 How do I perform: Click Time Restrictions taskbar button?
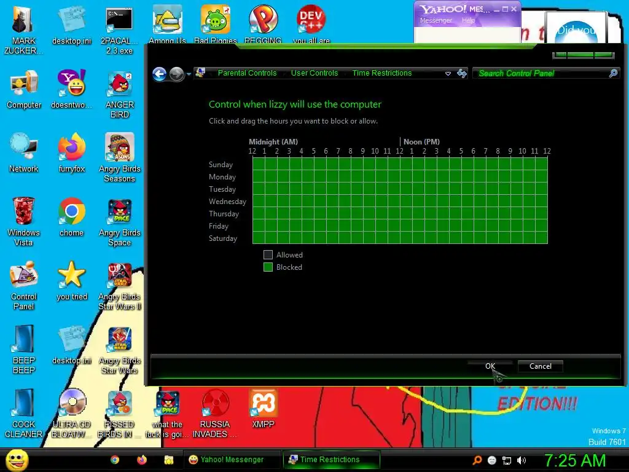[331, 460]
